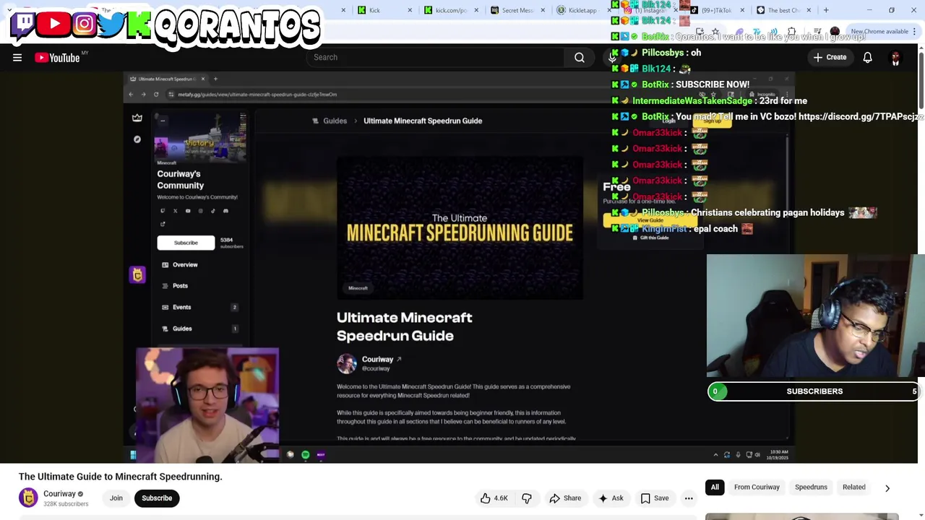
Task: Open the YouTube account avatar menu
Action: pyautogui.click(x=895, y=58)
